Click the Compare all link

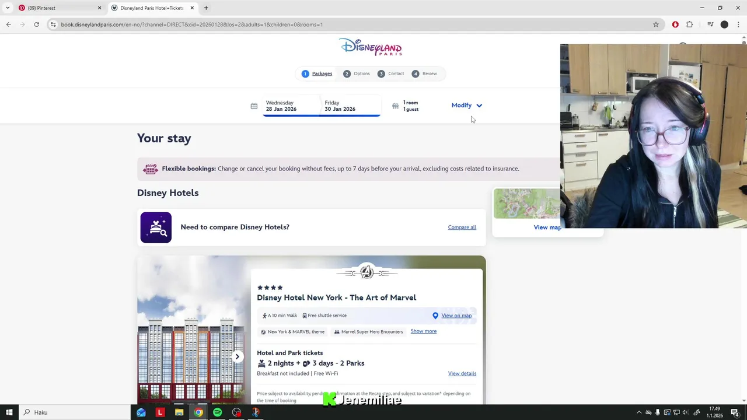click(x=462, y=228)
